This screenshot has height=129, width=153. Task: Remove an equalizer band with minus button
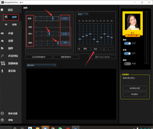(x=111, y=49)
